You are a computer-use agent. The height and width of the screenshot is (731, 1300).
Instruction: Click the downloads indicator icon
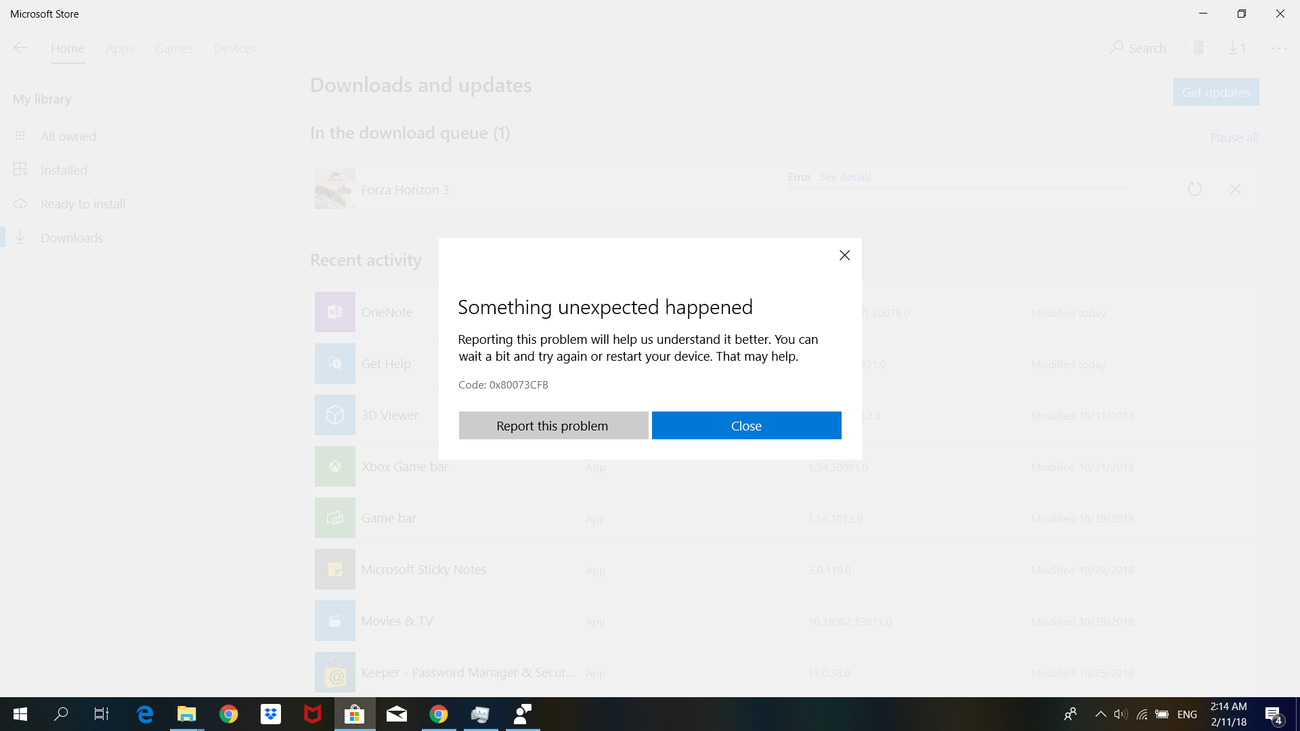[1236, 47]
